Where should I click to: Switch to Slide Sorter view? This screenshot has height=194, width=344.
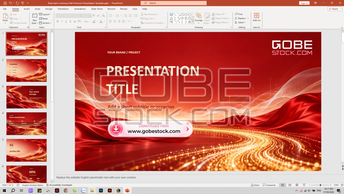click(x=290, y=185)
